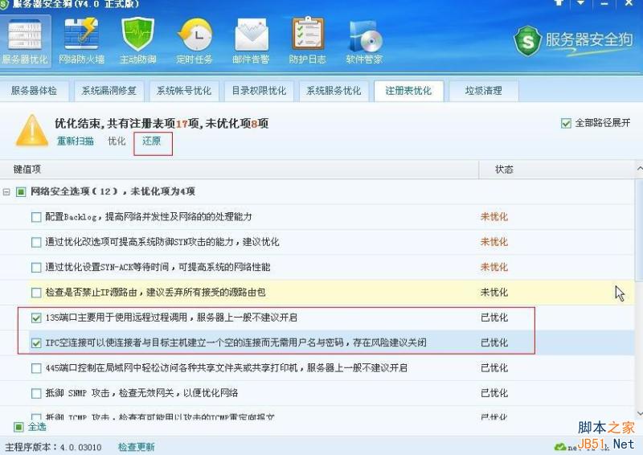Click the 键值项 column header
643x455 pixels.
click(x=239, y=170)
